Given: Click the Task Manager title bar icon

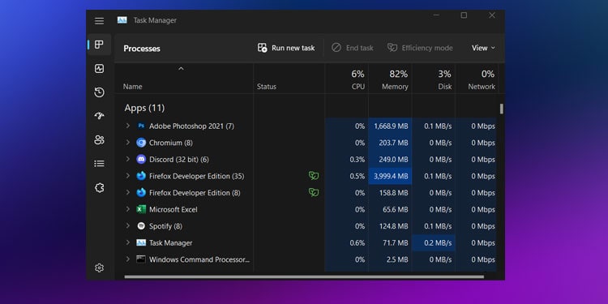Looking at the screenshot, I should [x=122, y=20].
